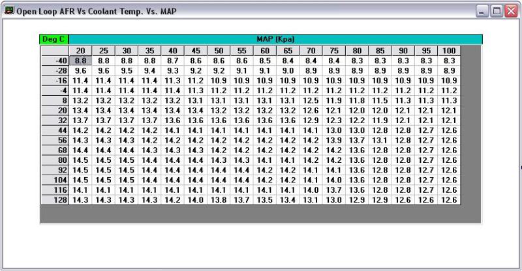The image size is (522, 271).
Task: Select the 8.5 cell in the -40 row
Action: pyautogui.click(x=265, y=61)
